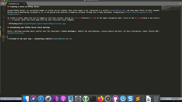Click heading 'Creating a Store in BTCPay Server'
This screenshot has width=182, height=102.
point(25,7)
